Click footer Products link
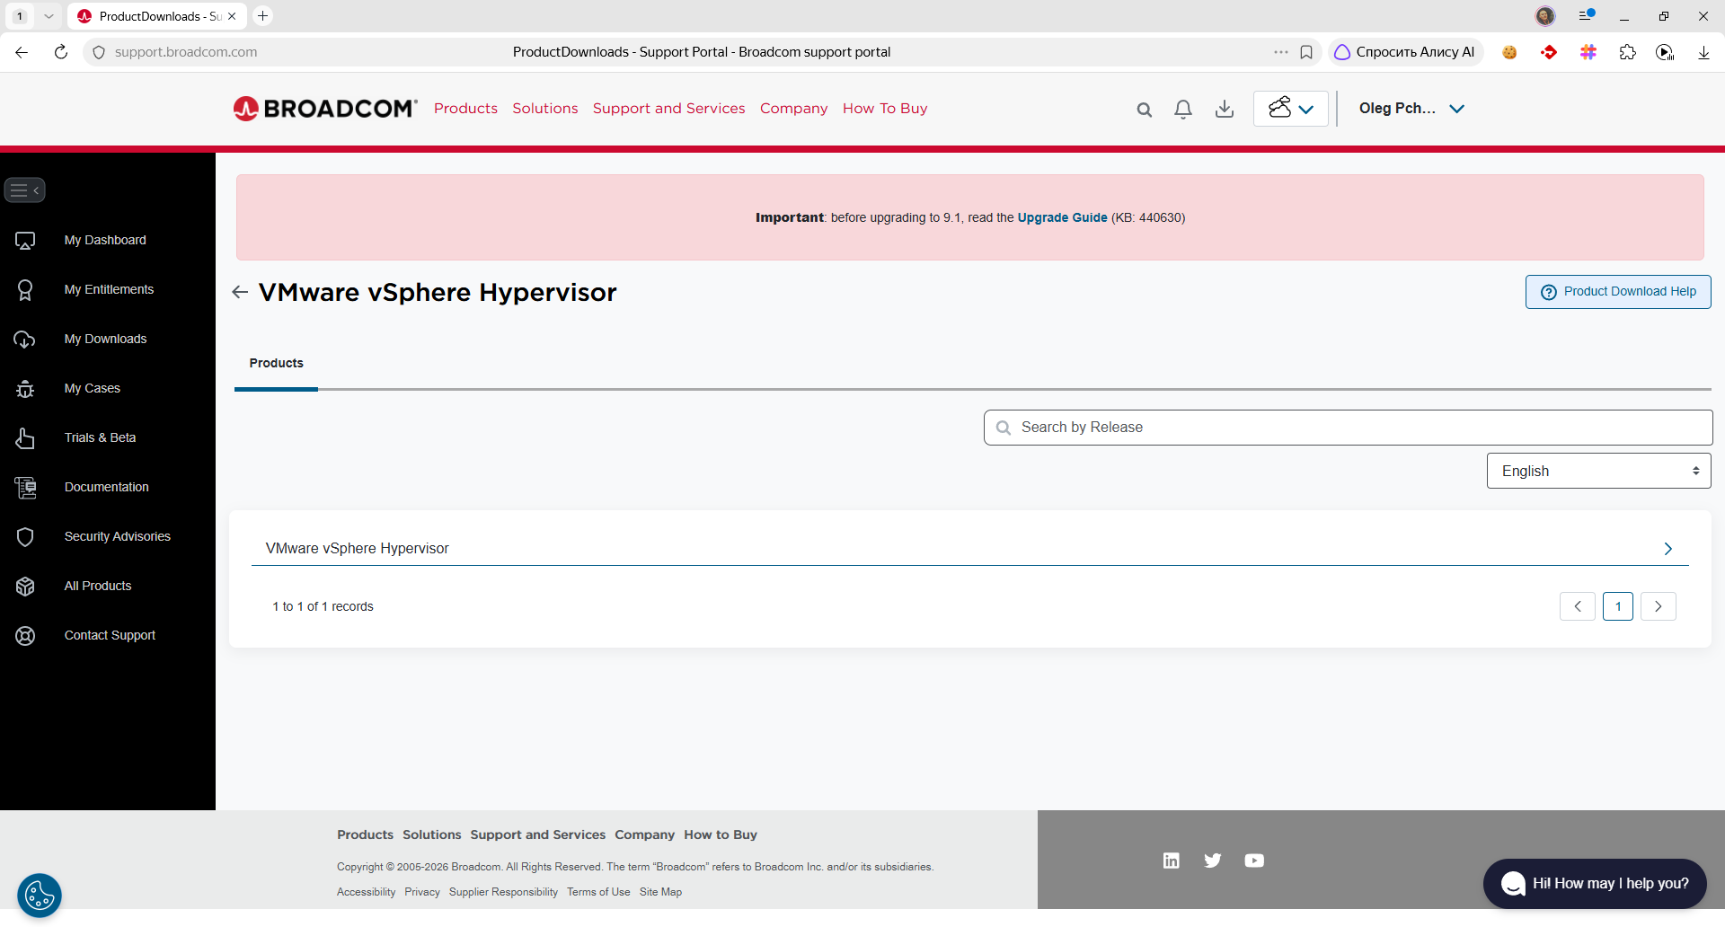Screen dimensions: 1725x927 (x=365, y=834)
